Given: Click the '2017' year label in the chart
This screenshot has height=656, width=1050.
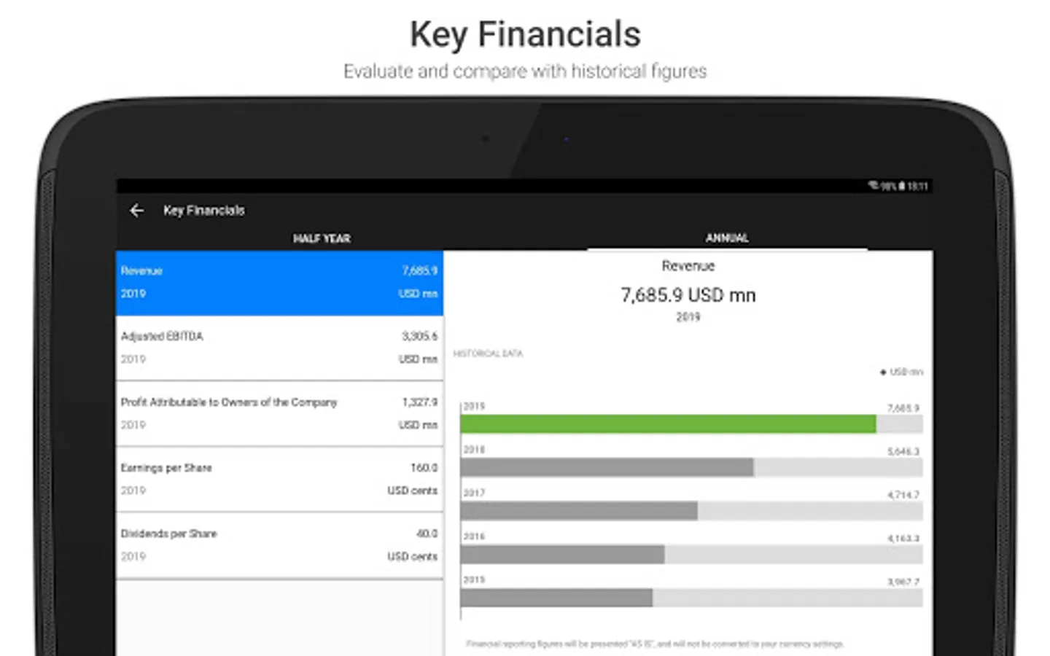Looking at the screenshot, I should click(x=474, y=493).
